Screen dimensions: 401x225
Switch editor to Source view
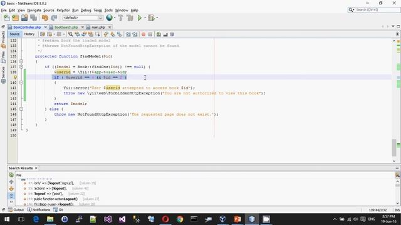pos(14,34)
